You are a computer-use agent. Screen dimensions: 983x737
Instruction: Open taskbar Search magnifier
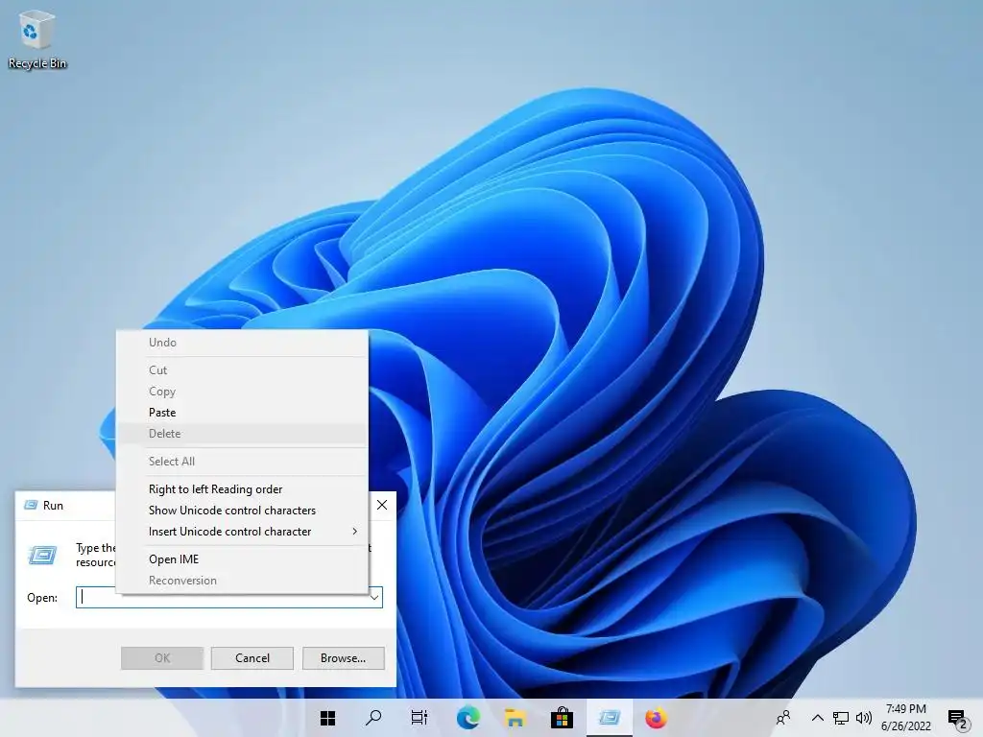(x=373, y=718)
